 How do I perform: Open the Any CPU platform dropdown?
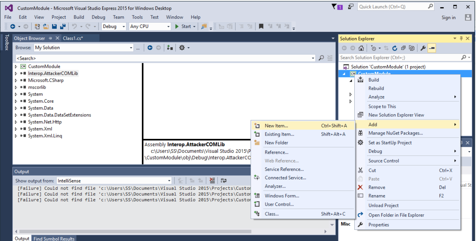(168, 26)
